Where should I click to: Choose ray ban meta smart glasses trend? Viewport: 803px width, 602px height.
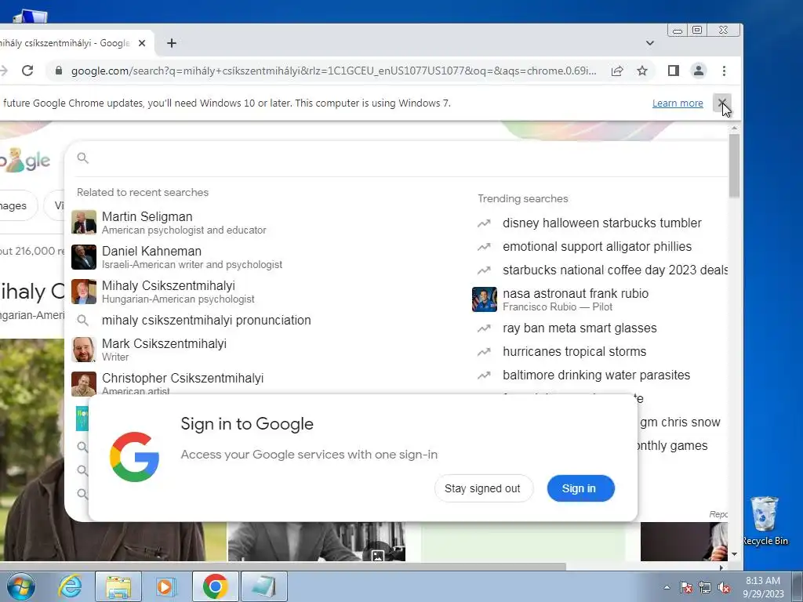580,328
